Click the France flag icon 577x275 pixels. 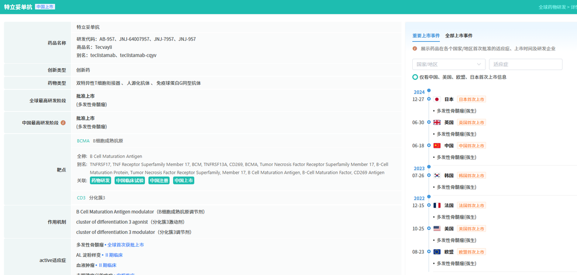(x=437, y=205)
